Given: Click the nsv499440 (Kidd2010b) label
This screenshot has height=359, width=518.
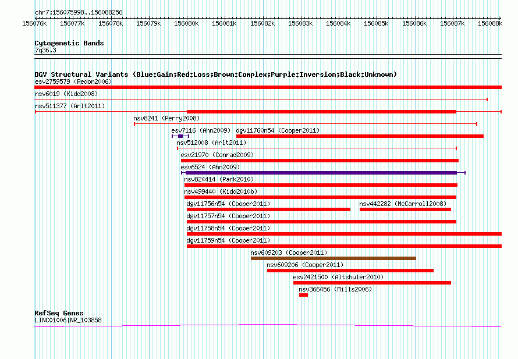Looking at the screenshot, I should coord(221,191).
